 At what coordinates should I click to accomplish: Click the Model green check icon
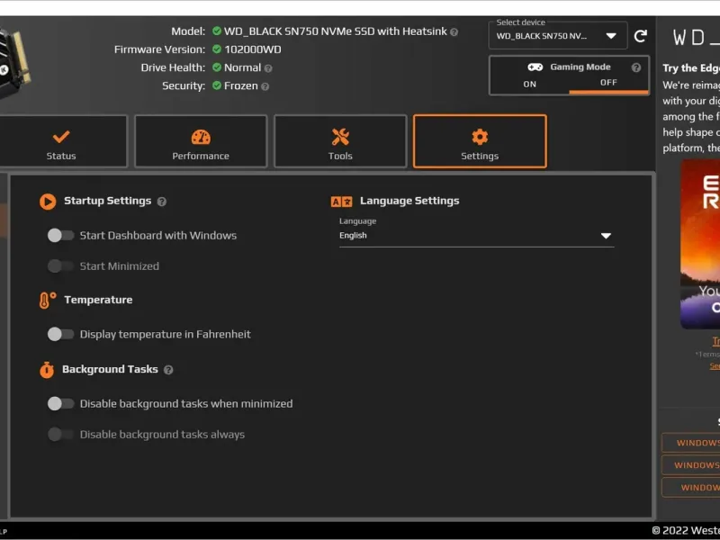(217, 31)
